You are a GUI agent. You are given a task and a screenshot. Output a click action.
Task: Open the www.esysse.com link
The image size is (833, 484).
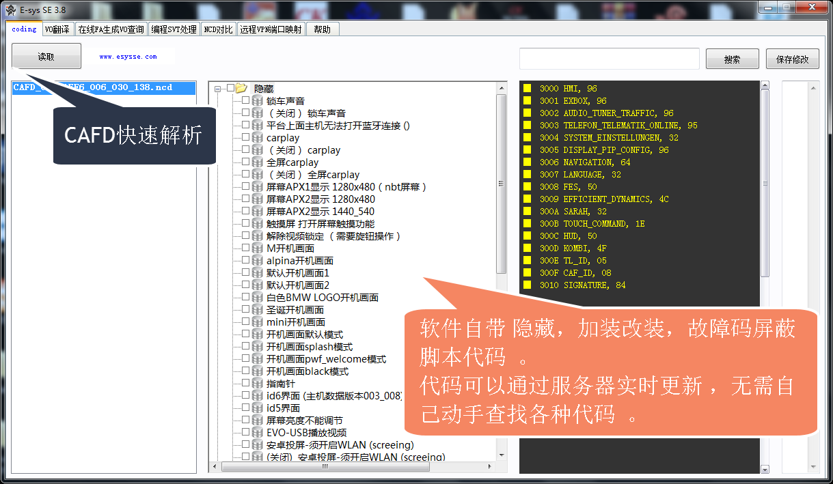tap(128, 57)
